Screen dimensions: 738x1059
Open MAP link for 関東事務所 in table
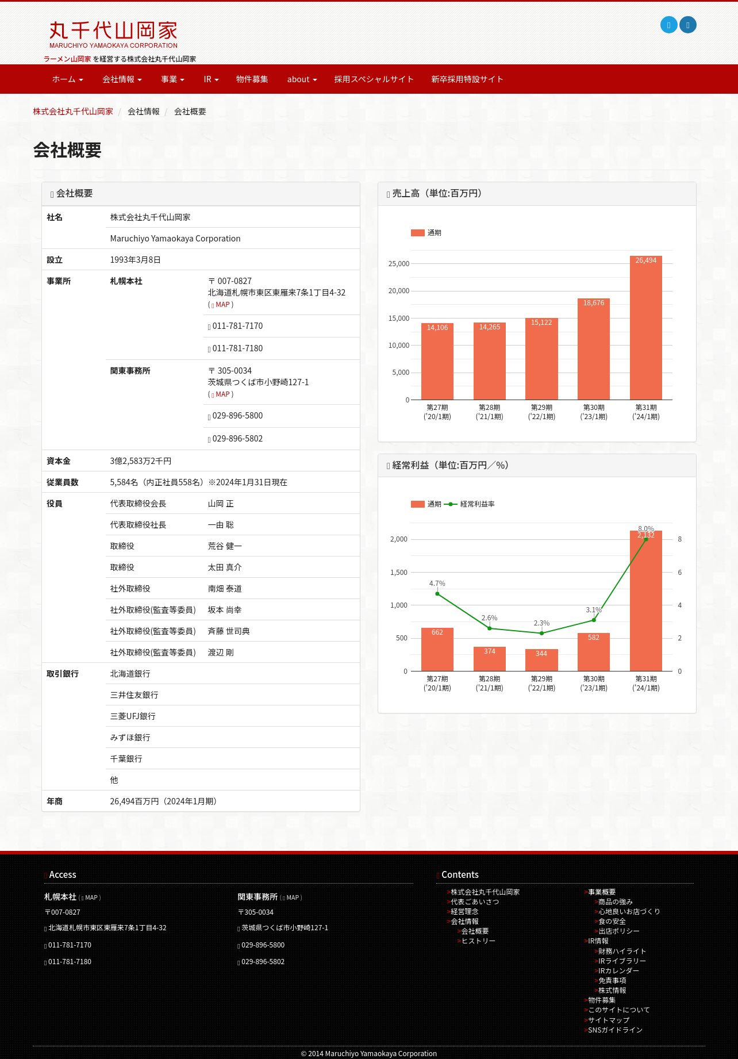(x=221, y=394)
